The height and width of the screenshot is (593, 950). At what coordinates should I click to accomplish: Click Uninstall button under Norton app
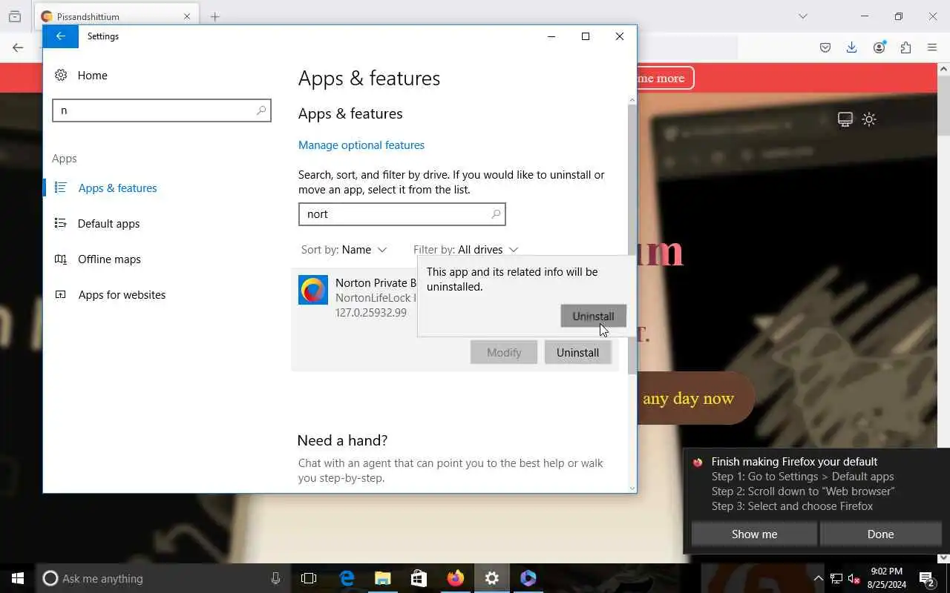(577, 353)
